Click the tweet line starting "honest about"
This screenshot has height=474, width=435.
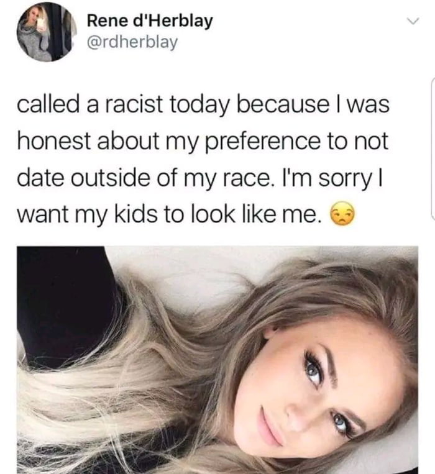203,142
